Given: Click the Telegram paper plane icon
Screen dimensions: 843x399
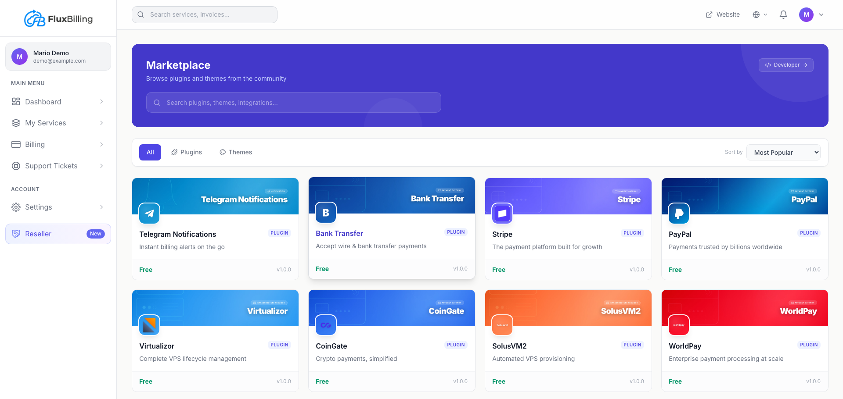Looking at the screenshot, I should 149,214.
